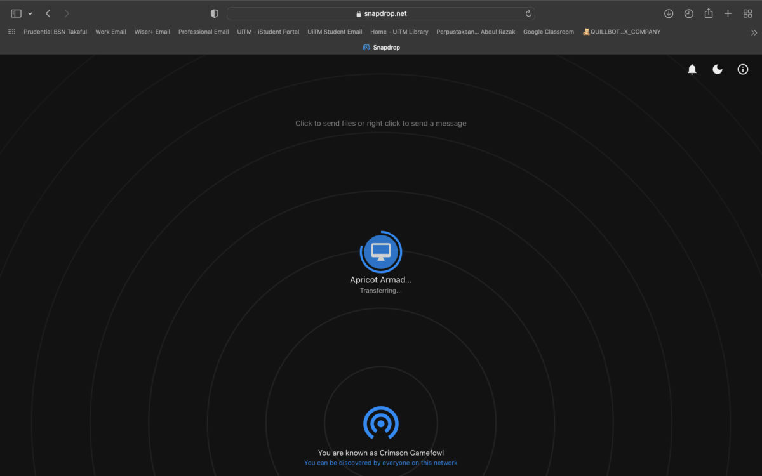This screenshot has height=476, width=762.
Task: Toggle dark mode with moon icon
Action: point(718,70)
